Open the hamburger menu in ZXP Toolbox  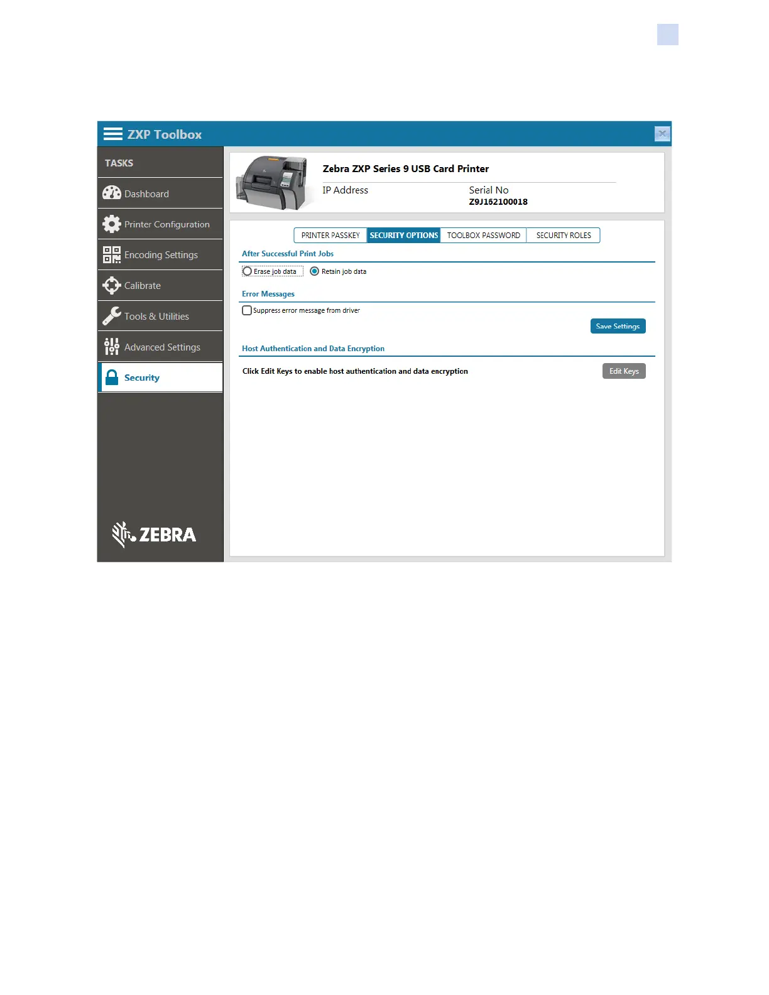pos(113,134)
